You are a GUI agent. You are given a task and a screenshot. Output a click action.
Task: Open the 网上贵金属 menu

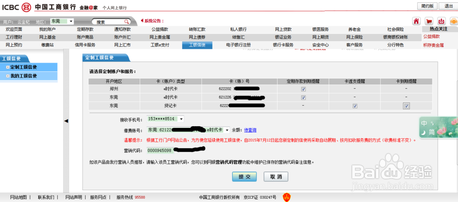pyautogui.click(x=160, y=37)
